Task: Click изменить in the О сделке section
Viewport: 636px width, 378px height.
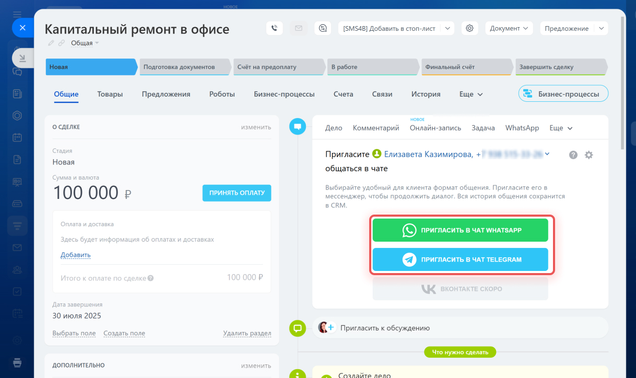Action: click(256, 127)
